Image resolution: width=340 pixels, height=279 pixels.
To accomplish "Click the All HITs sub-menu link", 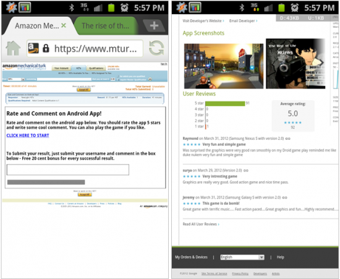I will pos(62,74).
